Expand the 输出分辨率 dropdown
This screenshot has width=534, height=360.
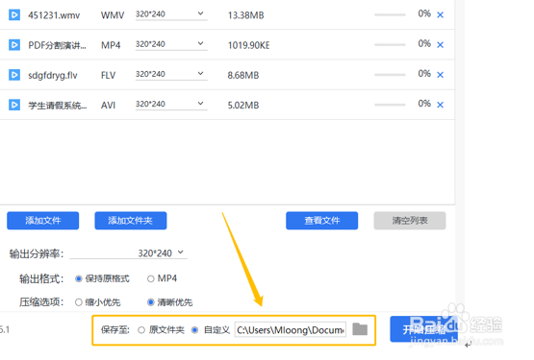point(128,252)
